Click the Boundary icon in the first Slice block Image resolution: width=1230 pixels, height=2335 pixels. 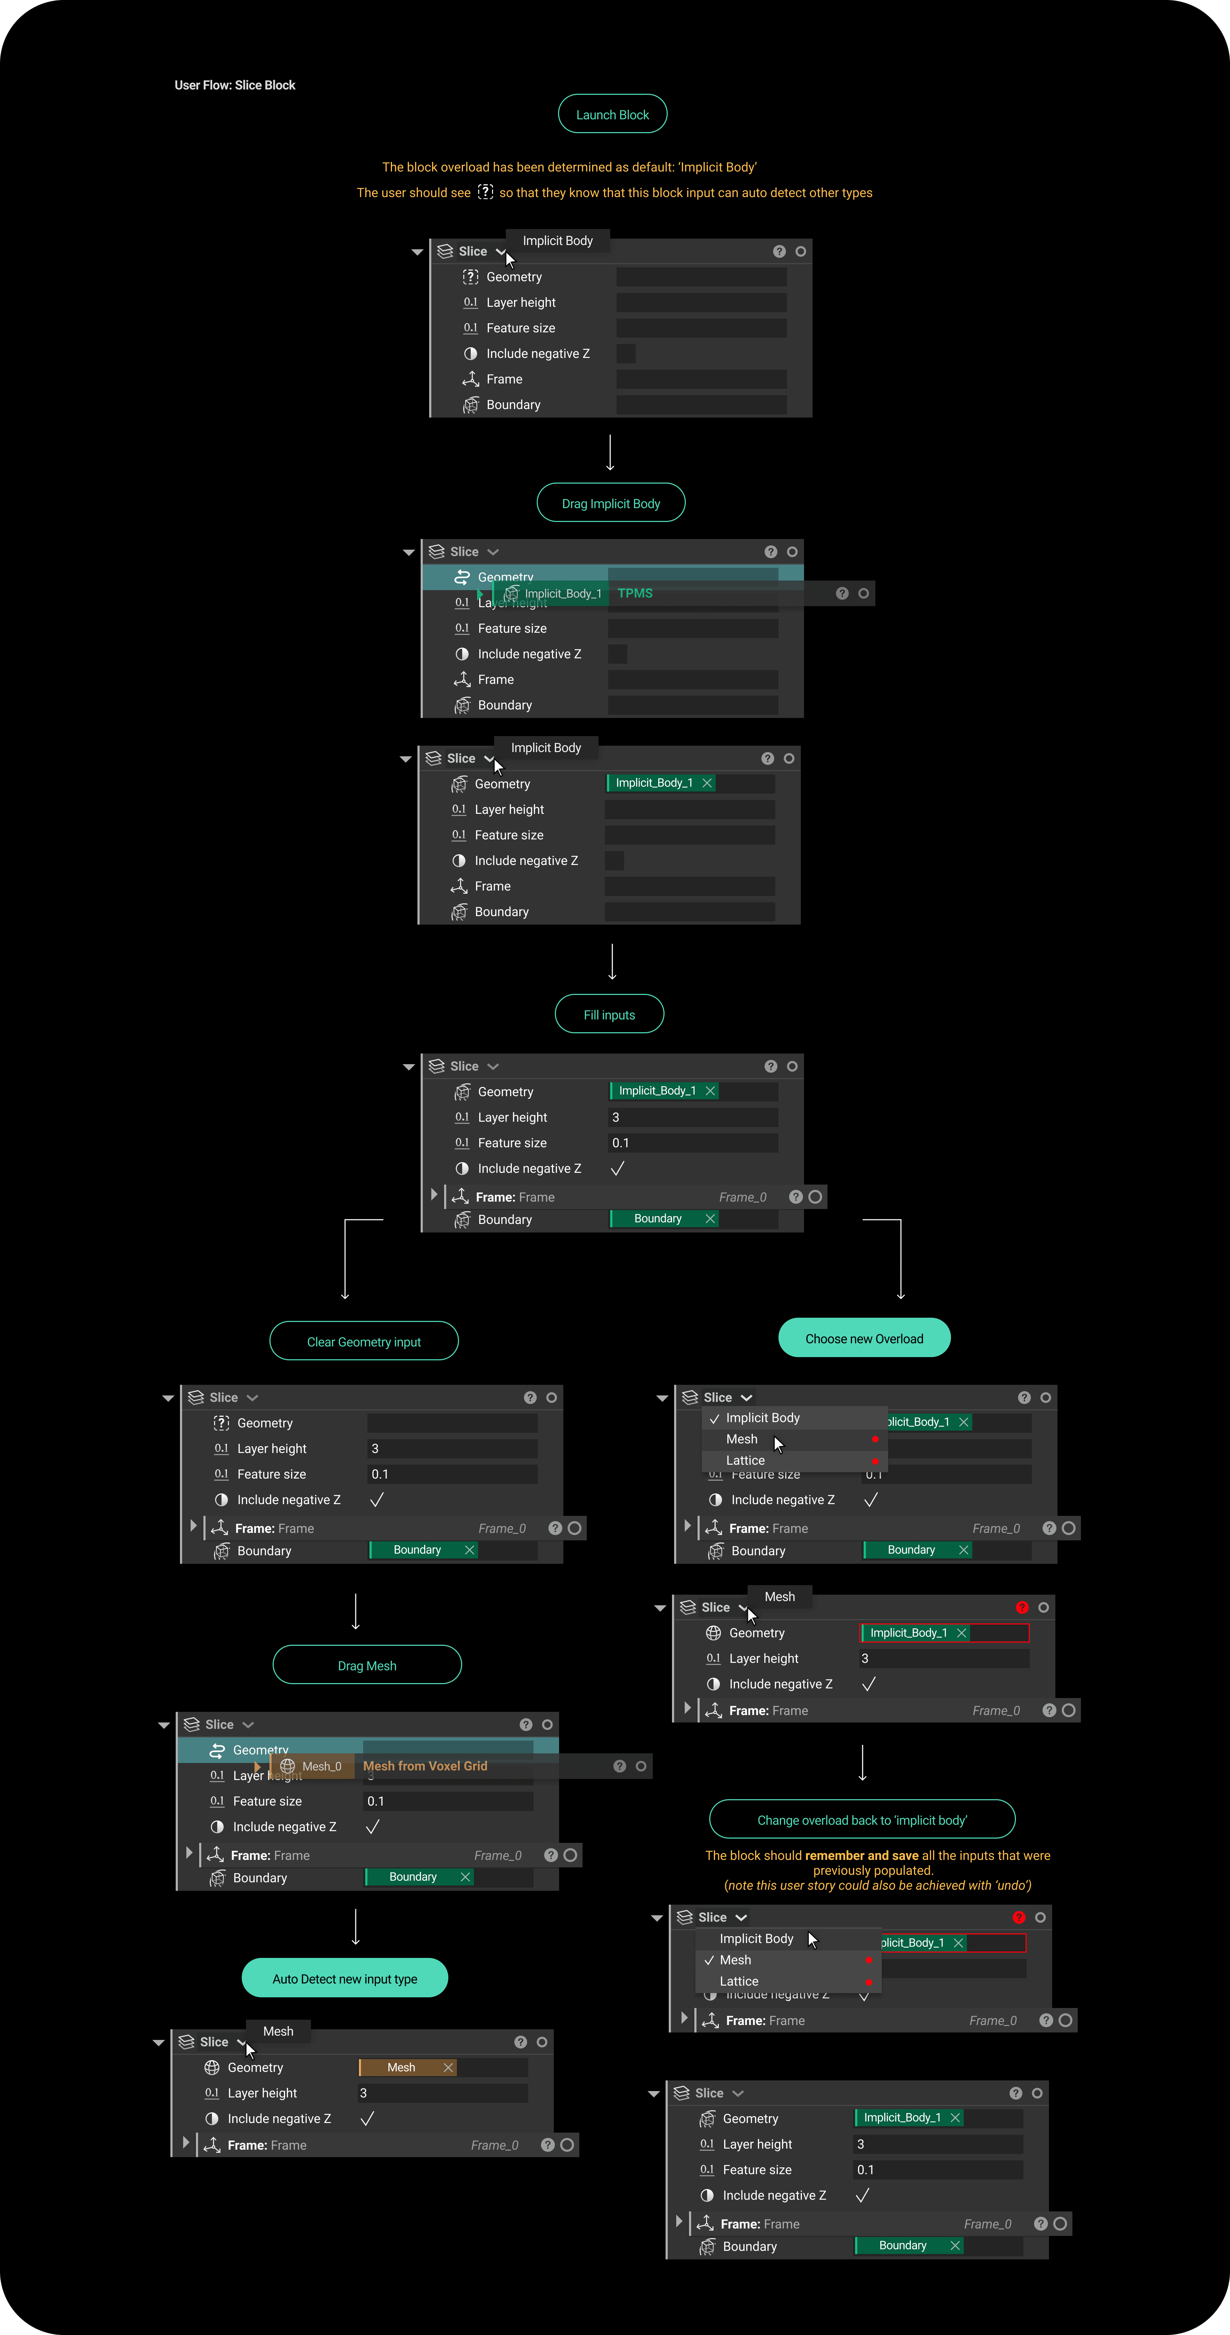click(x=470, y=404)
